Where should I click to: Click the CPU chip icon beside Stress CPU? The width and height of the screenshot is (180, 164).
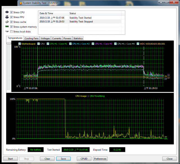(7, 12)
